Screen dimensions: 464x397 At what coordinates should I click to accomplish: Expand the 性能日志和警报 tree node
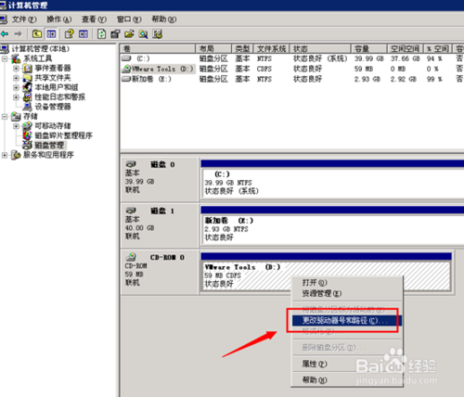coord(16,97)
